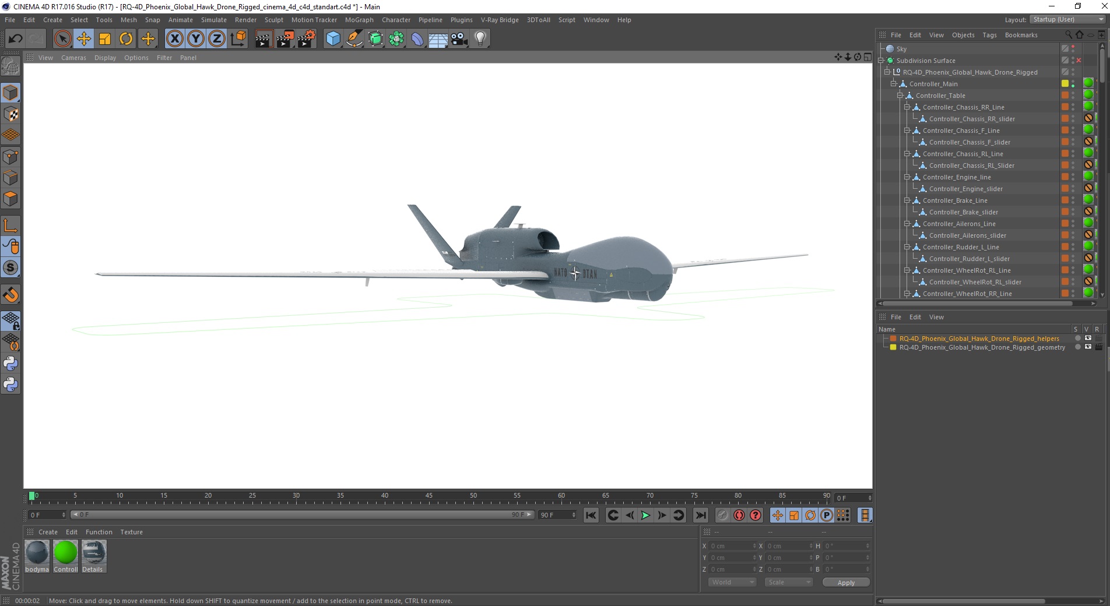
Task: Toggle the Z axis lock
Action: (217, 39)
